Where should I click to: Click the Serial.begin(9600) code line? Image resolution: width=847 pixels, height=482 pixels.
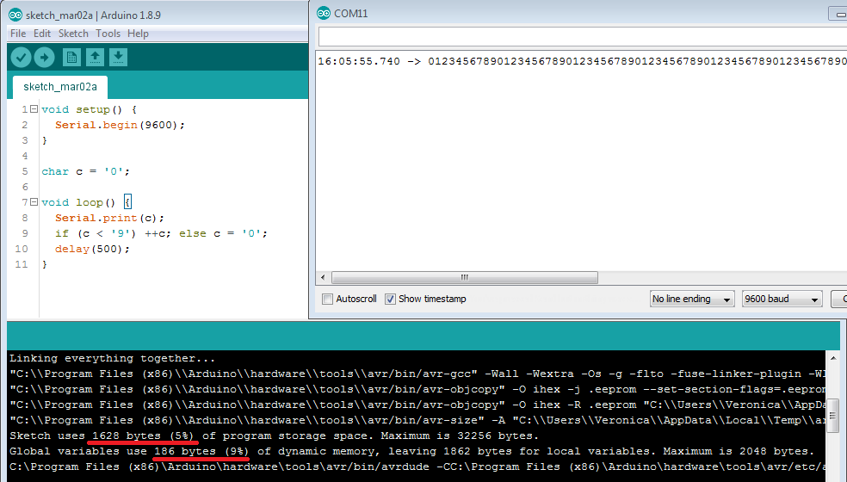(120, 125)
